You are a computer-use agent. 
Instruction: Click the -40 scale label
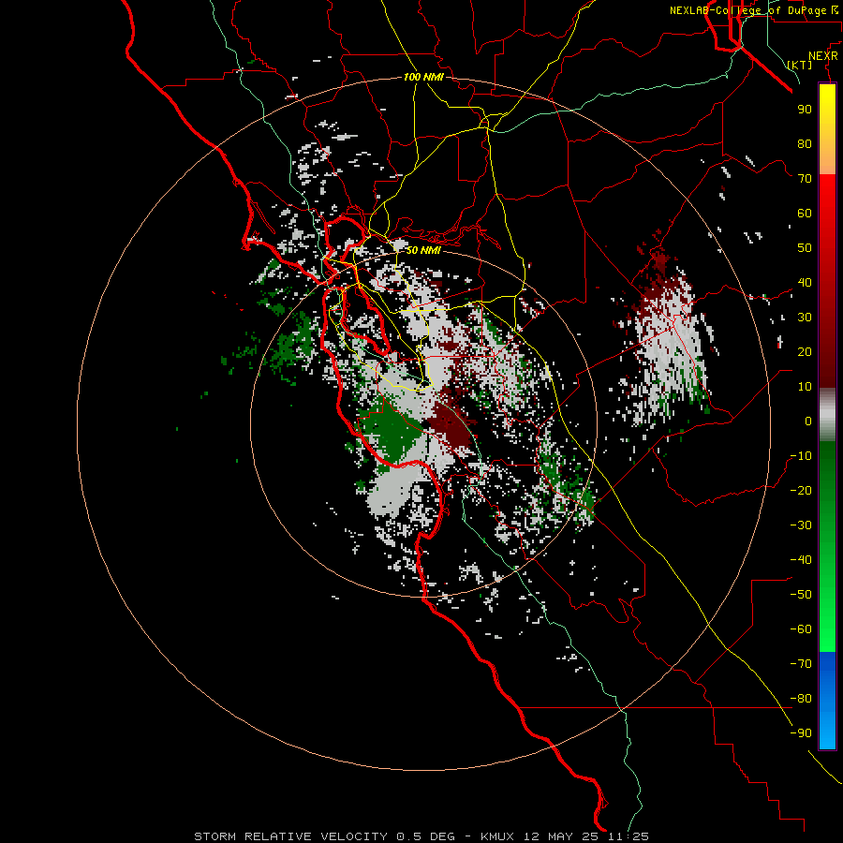[x=801, y=560]
